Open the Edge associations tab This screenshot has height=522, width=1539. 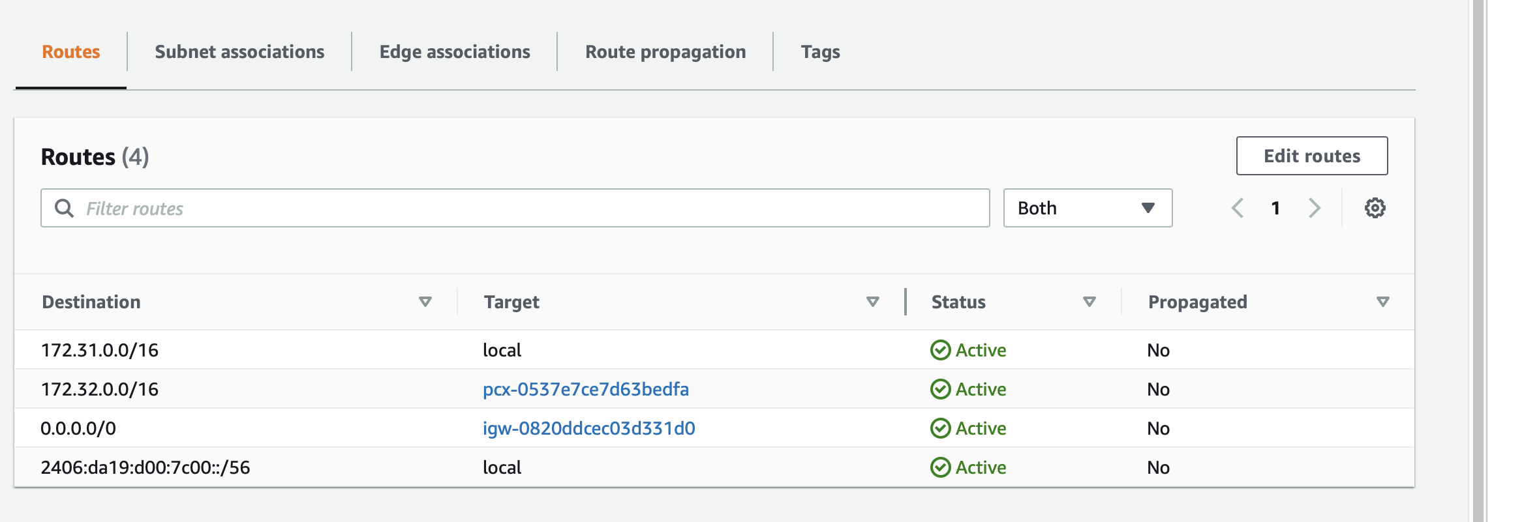tap(455, 51)
